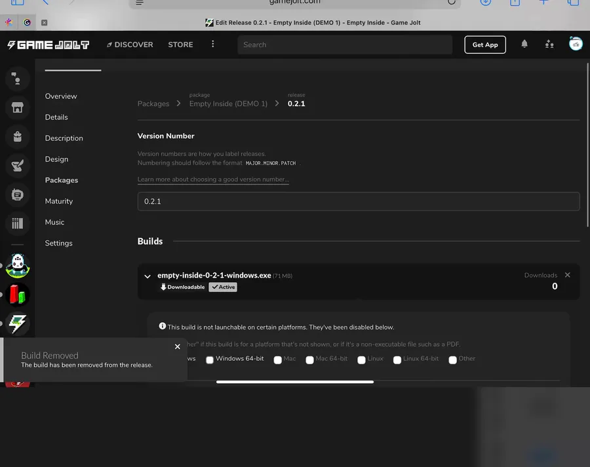Open the three-dot more menu

212,44
